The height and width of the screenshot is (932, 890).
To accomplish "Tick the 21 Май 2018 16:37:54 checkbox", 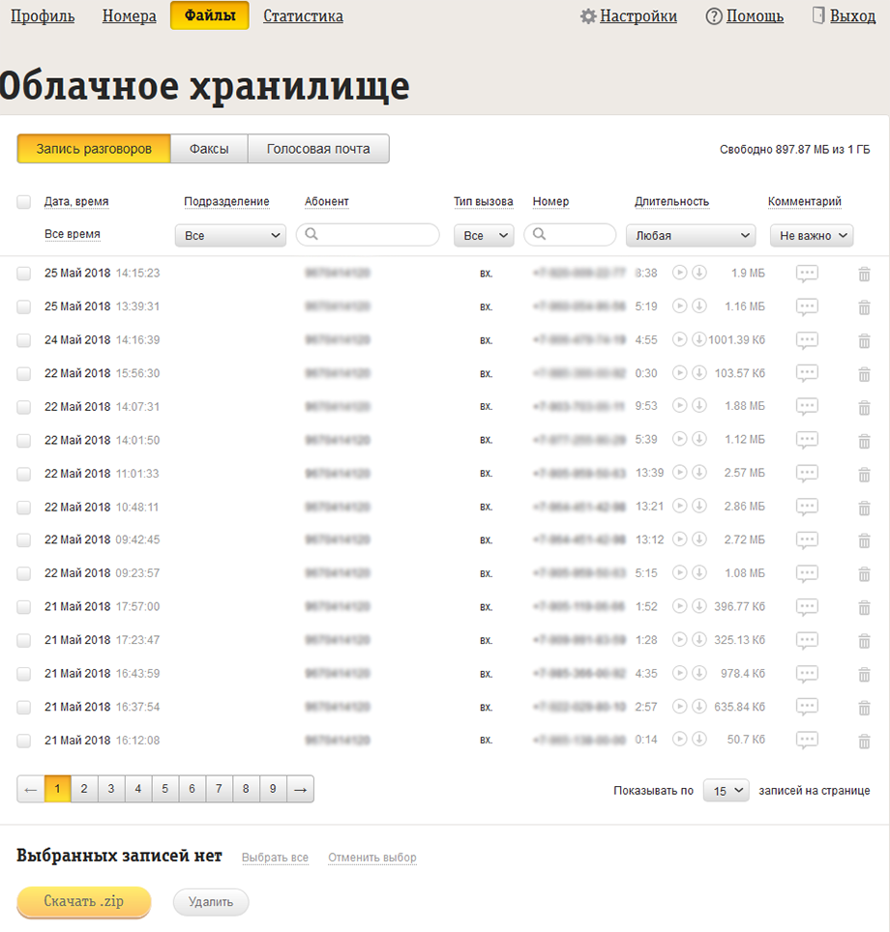I will click(24, 707).
